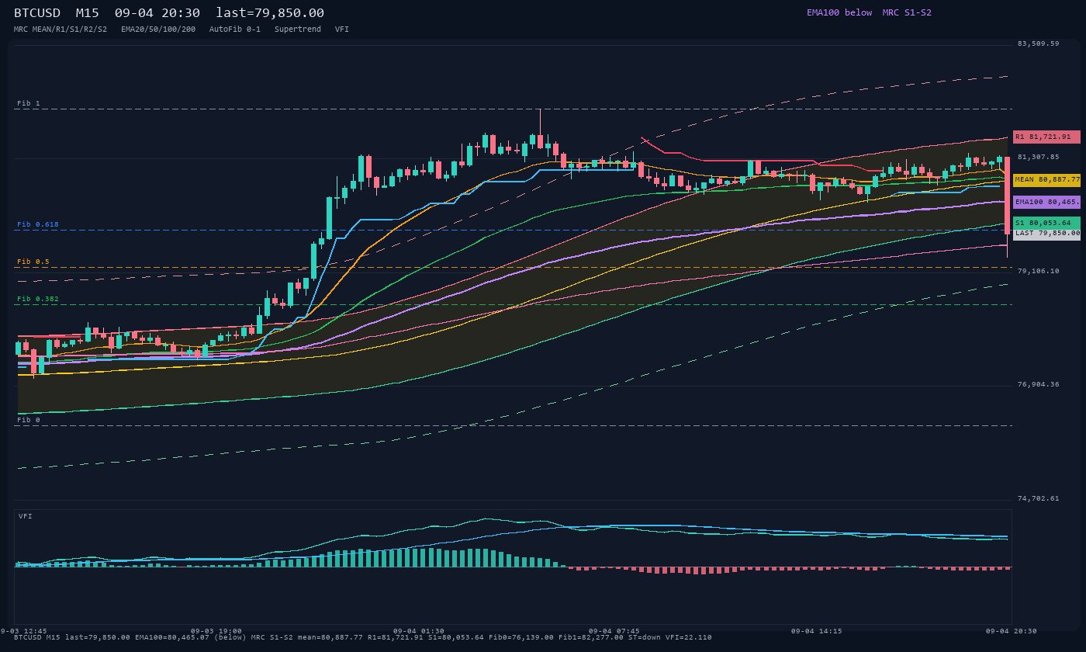Screen dimensions: 1086x652
Task: Click the 83,509.59 price axis value
Action: pos(1038,43)
